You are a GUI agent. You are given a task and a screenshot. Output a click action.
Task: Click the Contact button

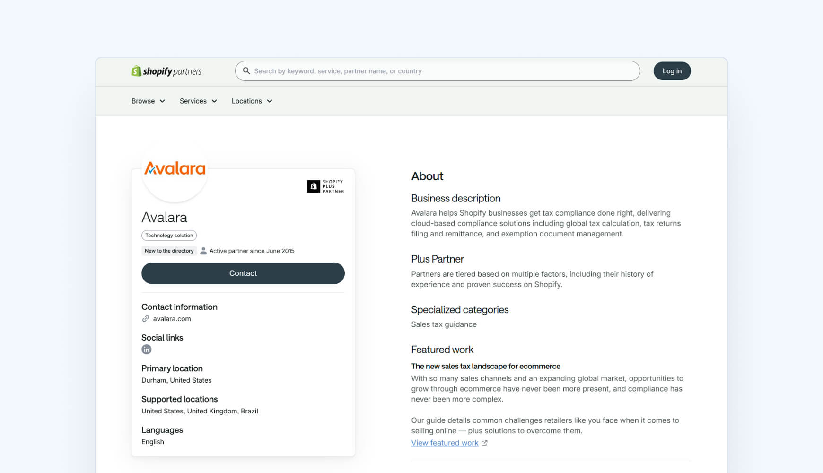point(243,273)
